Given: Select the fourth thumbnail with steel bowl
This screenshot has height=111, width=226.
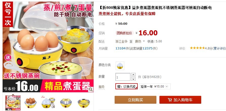Looking at the screenshot, I should pyautogui.click(x=66, y=103).
